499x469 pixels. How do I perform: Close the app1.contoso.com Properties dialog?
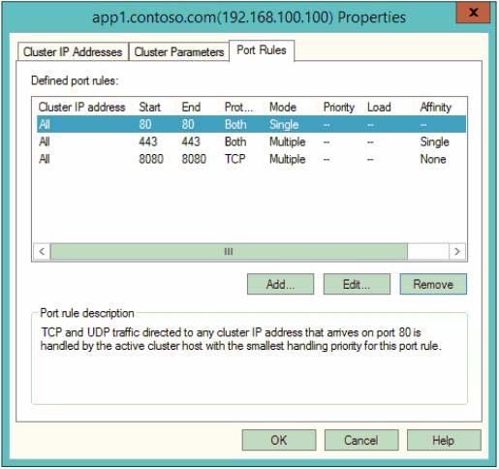(x=473, y=13)
